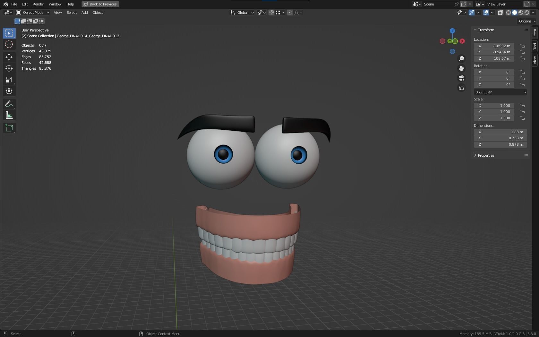Viewport: 539px width, 337px height.
Task: Switch to rendered shading
Action: 527,13
